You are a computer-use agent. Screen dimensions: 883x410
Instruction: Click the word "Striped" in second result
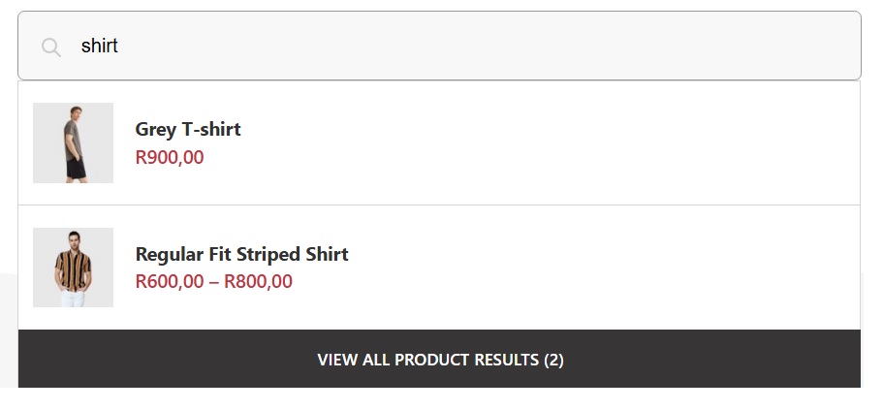tap(266, 254)
